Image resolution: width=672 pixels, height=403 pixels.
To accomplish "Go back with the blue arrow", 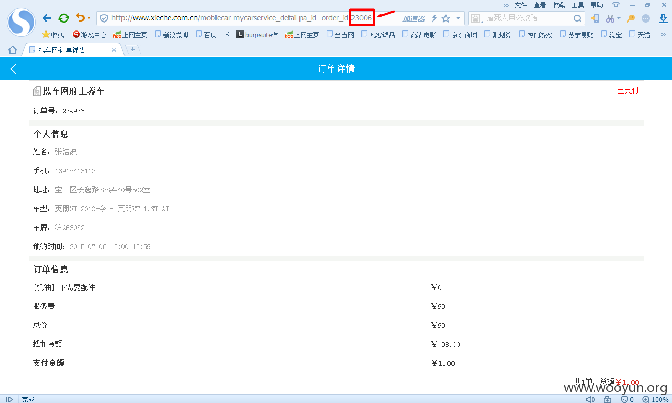I will point(47,18).
